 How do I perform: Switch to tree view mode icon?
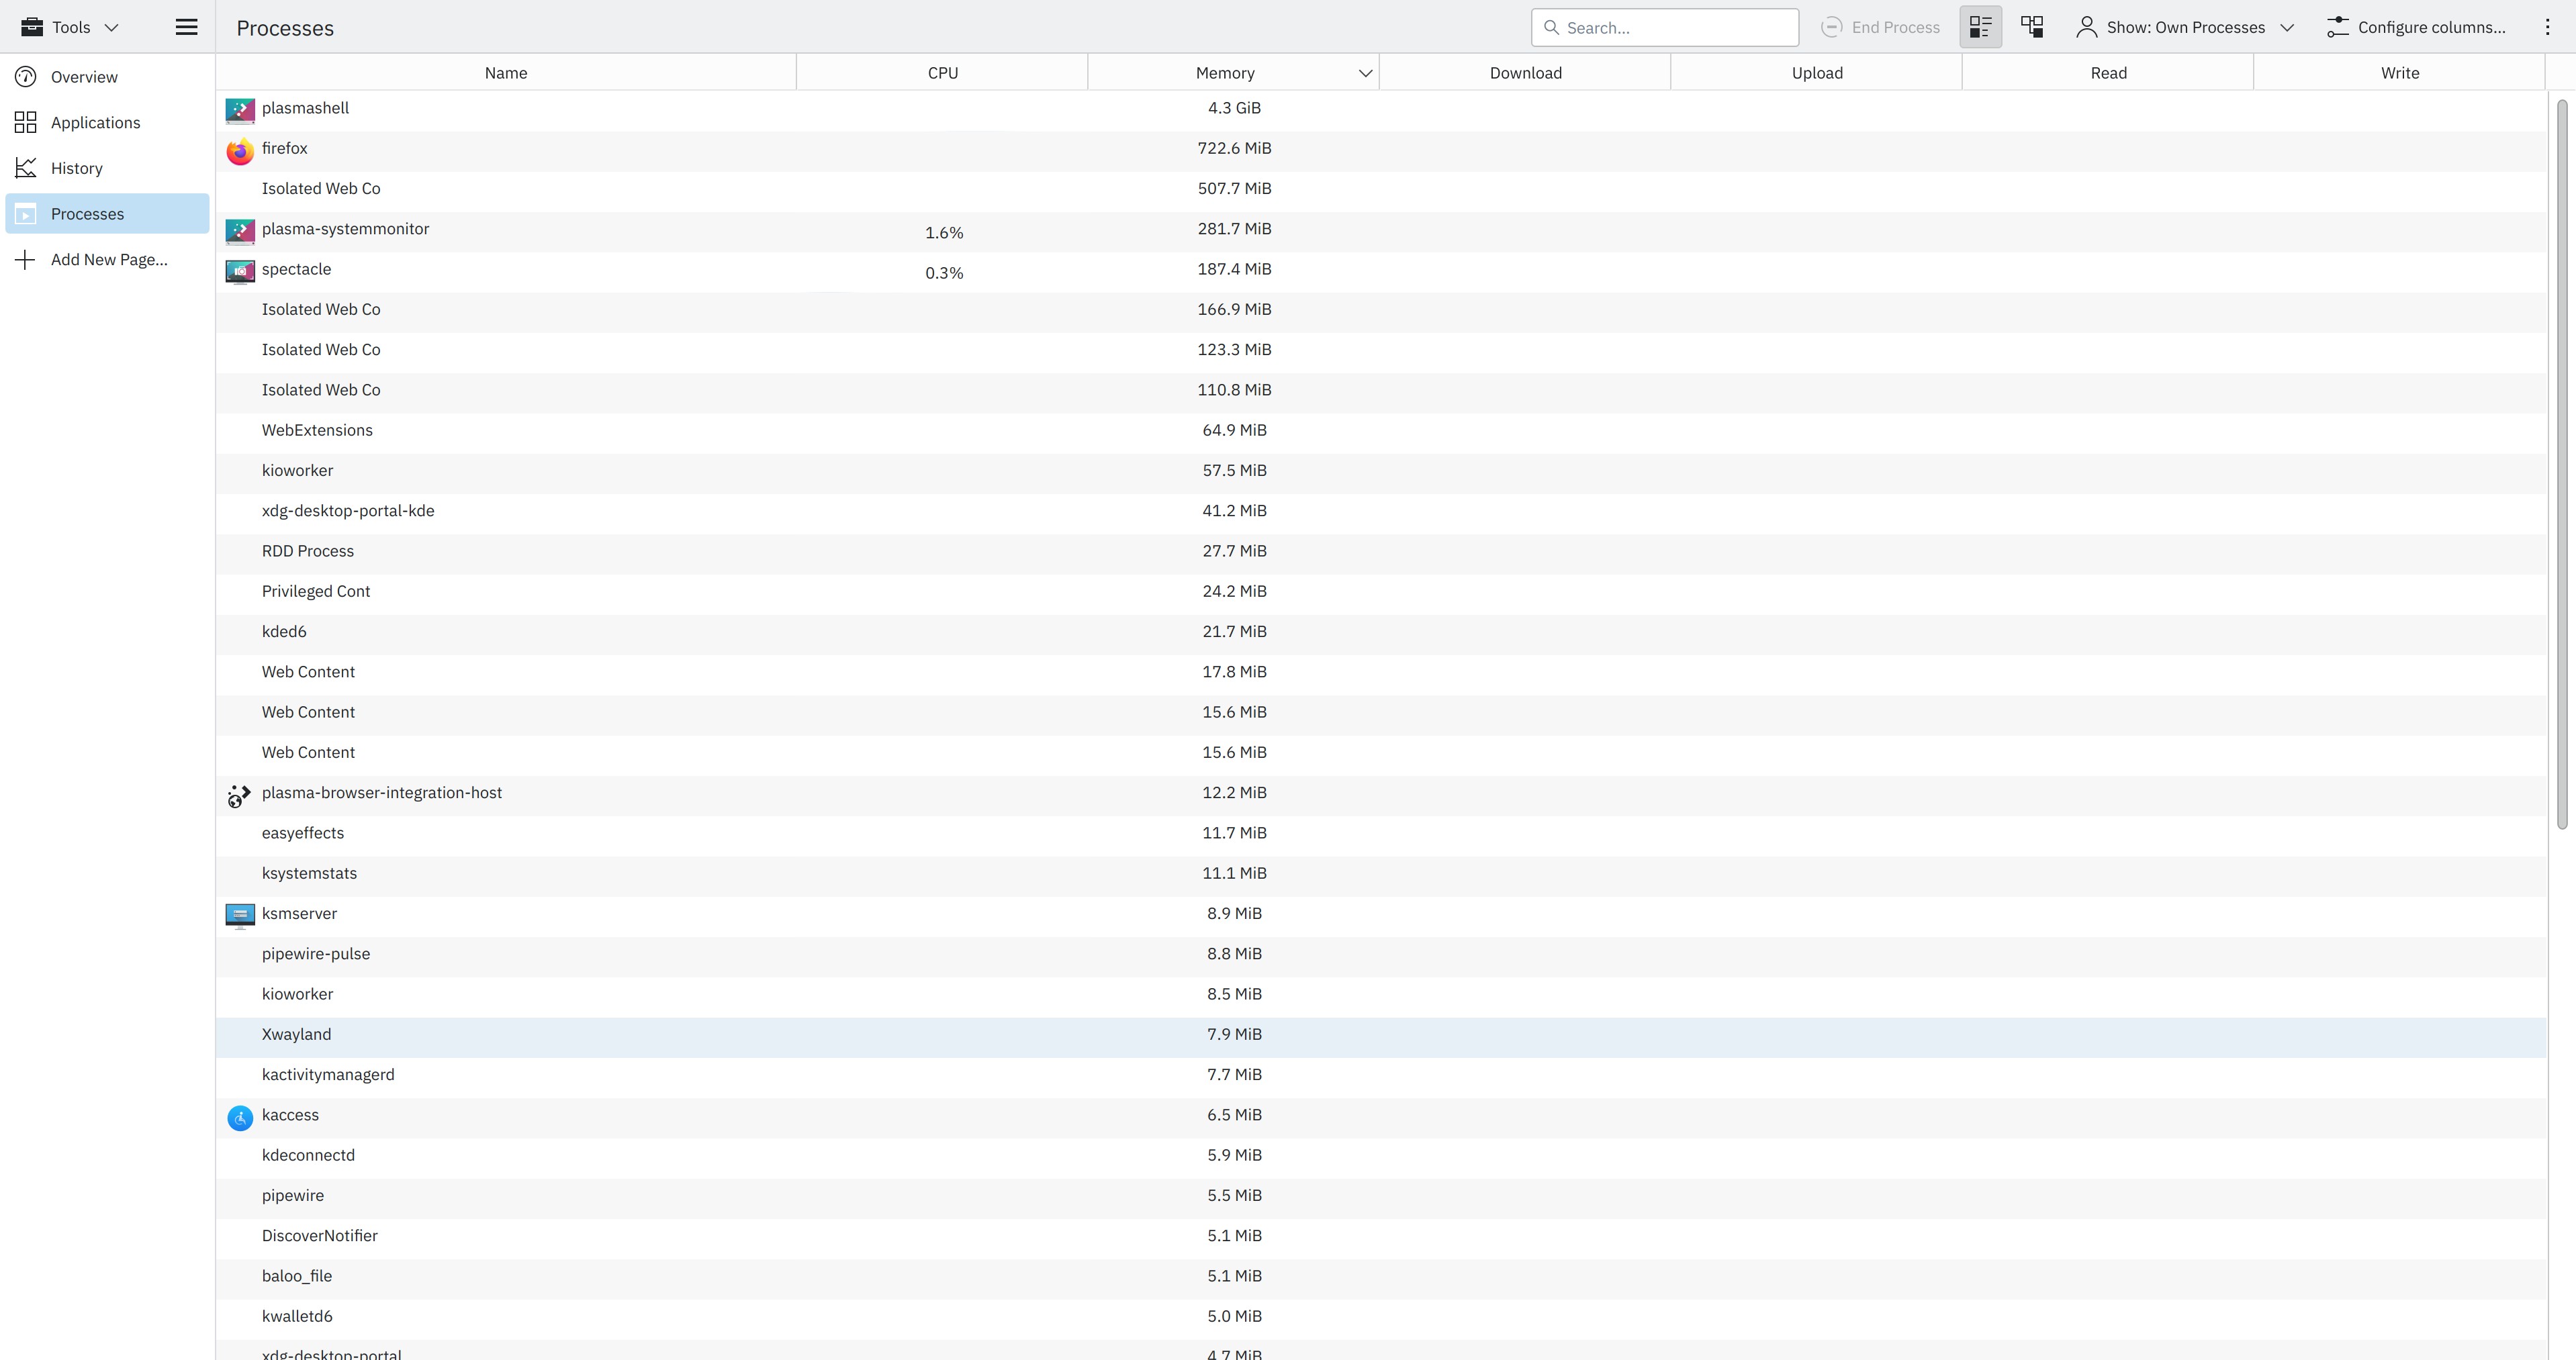coord(2032,27)
